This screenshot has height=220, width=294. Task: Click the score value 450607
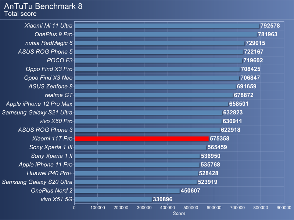coord(190,191)
